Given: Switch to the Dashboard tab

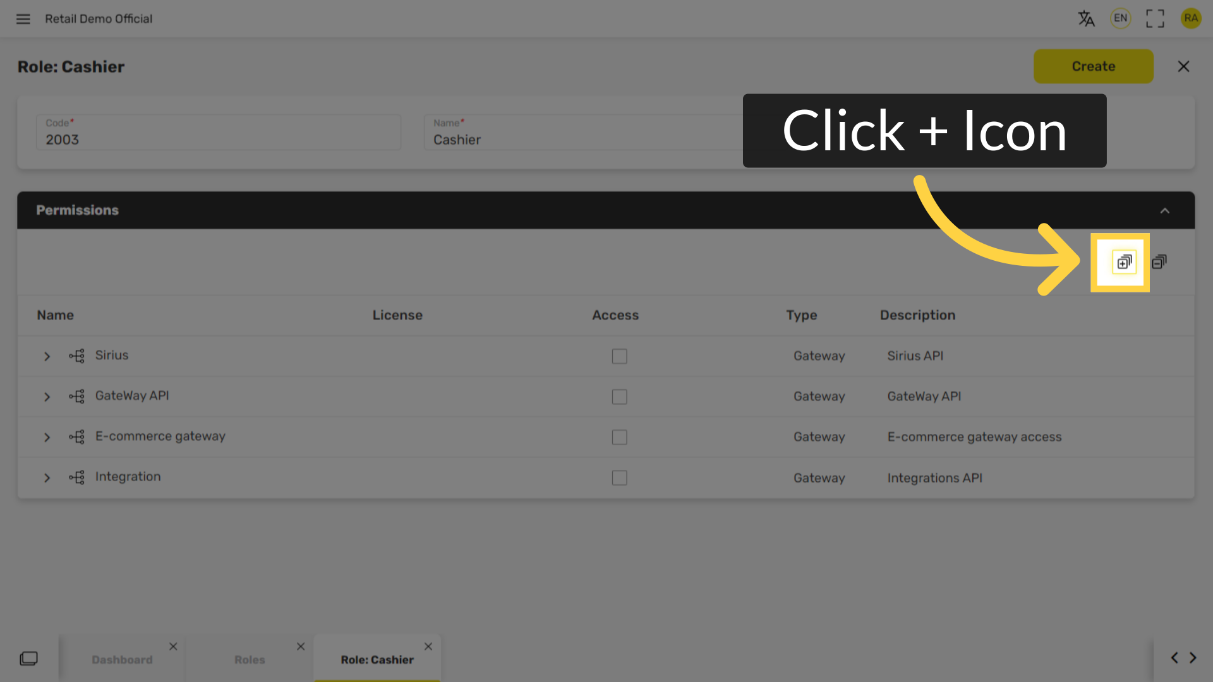Looking at the screenshot, I should pyautogui.click(x=122, y=659).
